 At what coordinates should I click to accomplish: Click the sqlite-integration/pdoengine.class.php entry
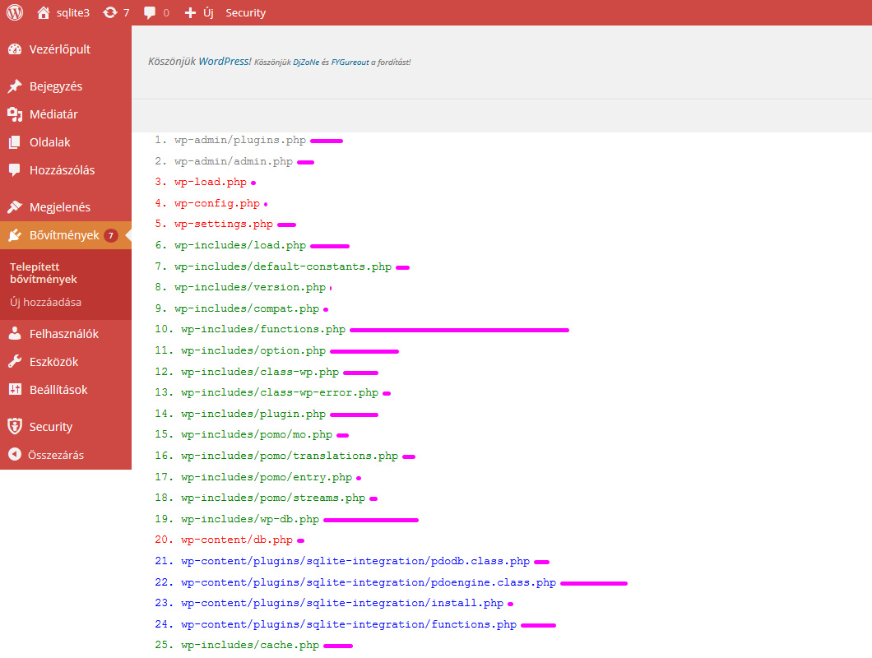tap(369, 582)
